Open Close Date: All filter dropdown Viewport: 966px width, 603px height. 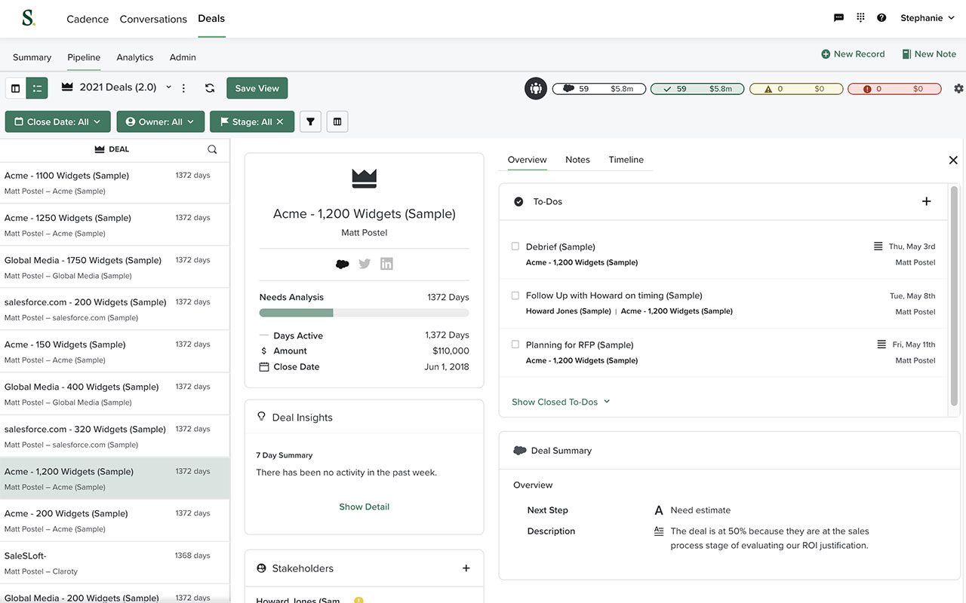click(x=58, y=121)
